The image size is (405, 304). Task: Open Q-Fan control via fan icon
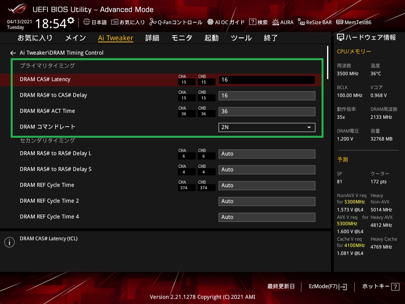pyautogui.click(x=153, y=22)
